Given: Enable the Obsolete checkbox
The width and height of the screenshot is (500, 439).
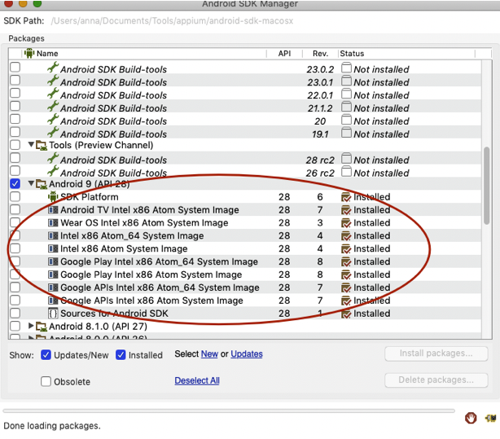Looking at the screenshot, I should [46, 381].
